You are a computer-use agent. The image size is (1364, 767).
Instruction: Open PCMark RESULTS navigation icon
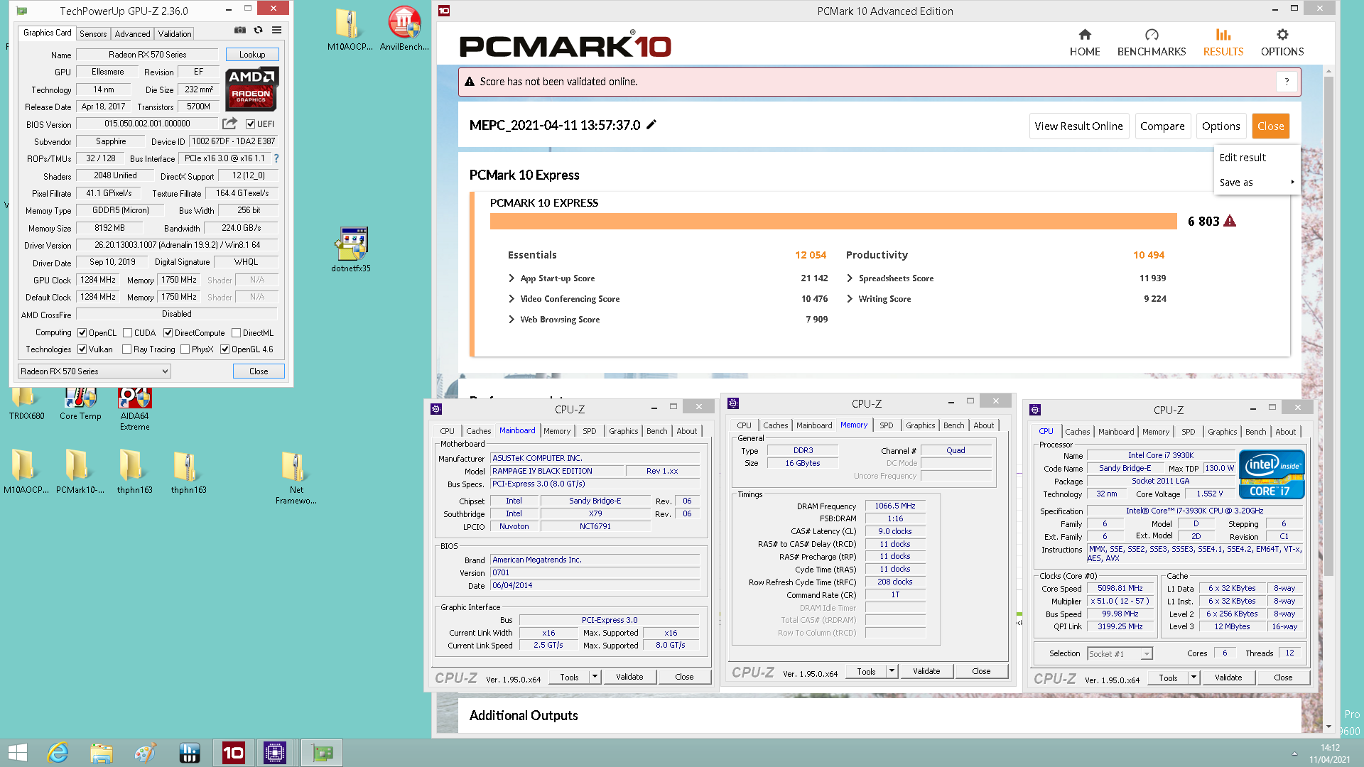(x=1223, y=43)
